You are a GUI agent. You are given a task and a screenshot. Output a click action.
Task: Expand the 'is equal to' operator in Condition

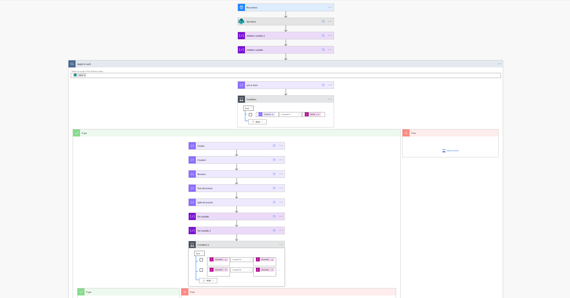point(290,115)
